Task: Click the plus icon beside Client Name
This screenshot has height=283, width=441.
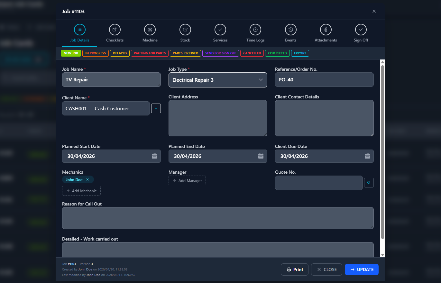Action: (x=156, y=108)
